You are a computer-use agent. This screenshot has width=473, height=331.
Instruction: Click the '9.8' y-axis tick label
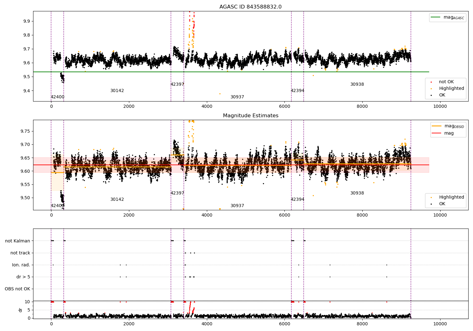[x=26, y=35]
